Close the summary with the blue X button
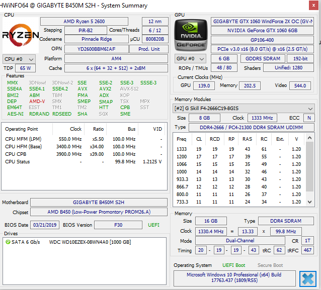 tap(308, 279)
